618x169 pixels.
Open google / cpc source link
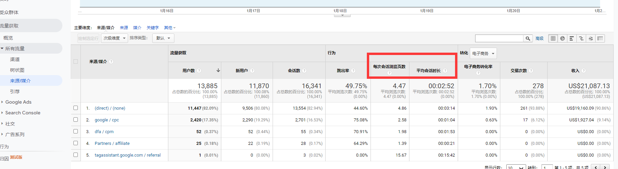click(x=107, y=120)
